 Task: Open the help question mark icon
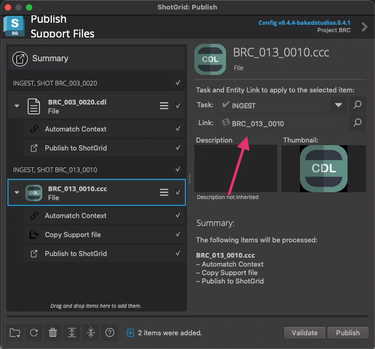coord(110,333)
